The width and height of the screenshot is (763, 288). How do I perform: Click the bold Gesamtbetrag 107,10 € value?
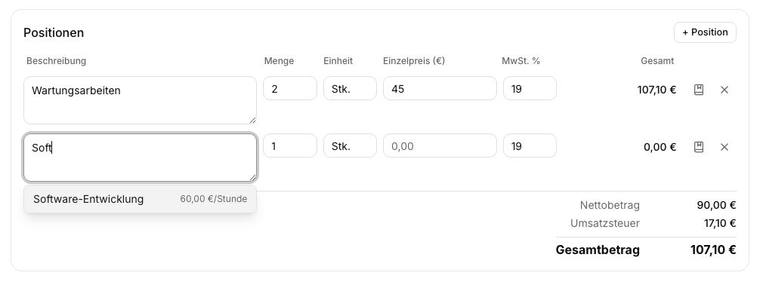click(713, 250)
